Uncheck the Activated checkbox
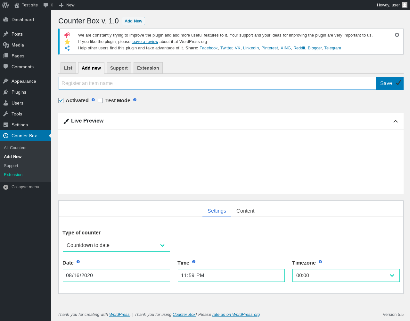 61,100
